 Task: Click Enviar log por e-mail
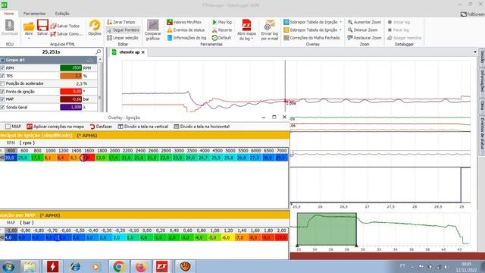(270, 30)
